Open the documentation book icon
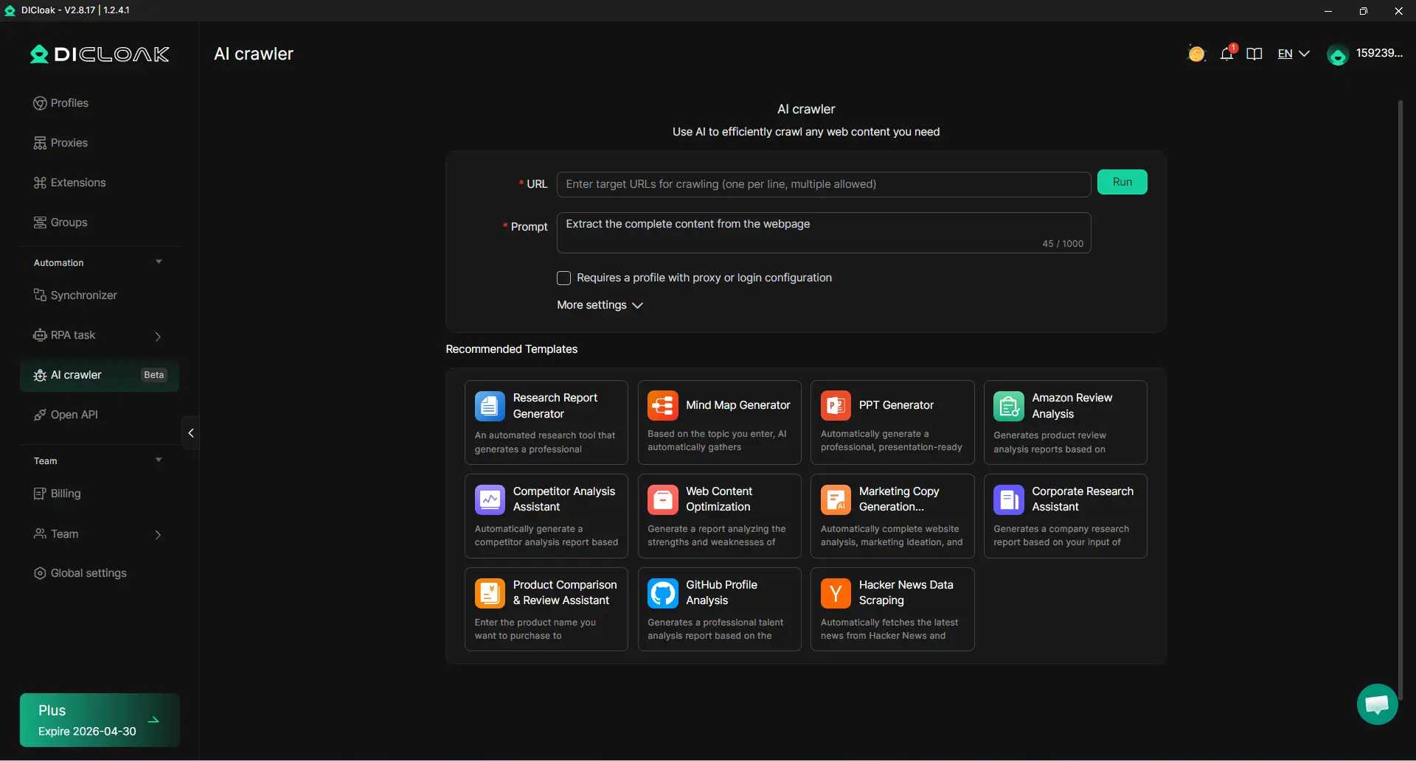This screenshot has width=1416, height=761. click(x=1254, y=54)
